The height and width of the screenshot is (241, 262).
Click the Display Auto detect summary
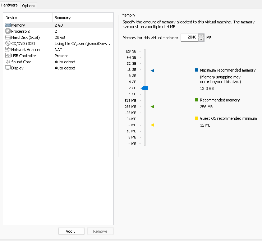[x=65, y=68]
